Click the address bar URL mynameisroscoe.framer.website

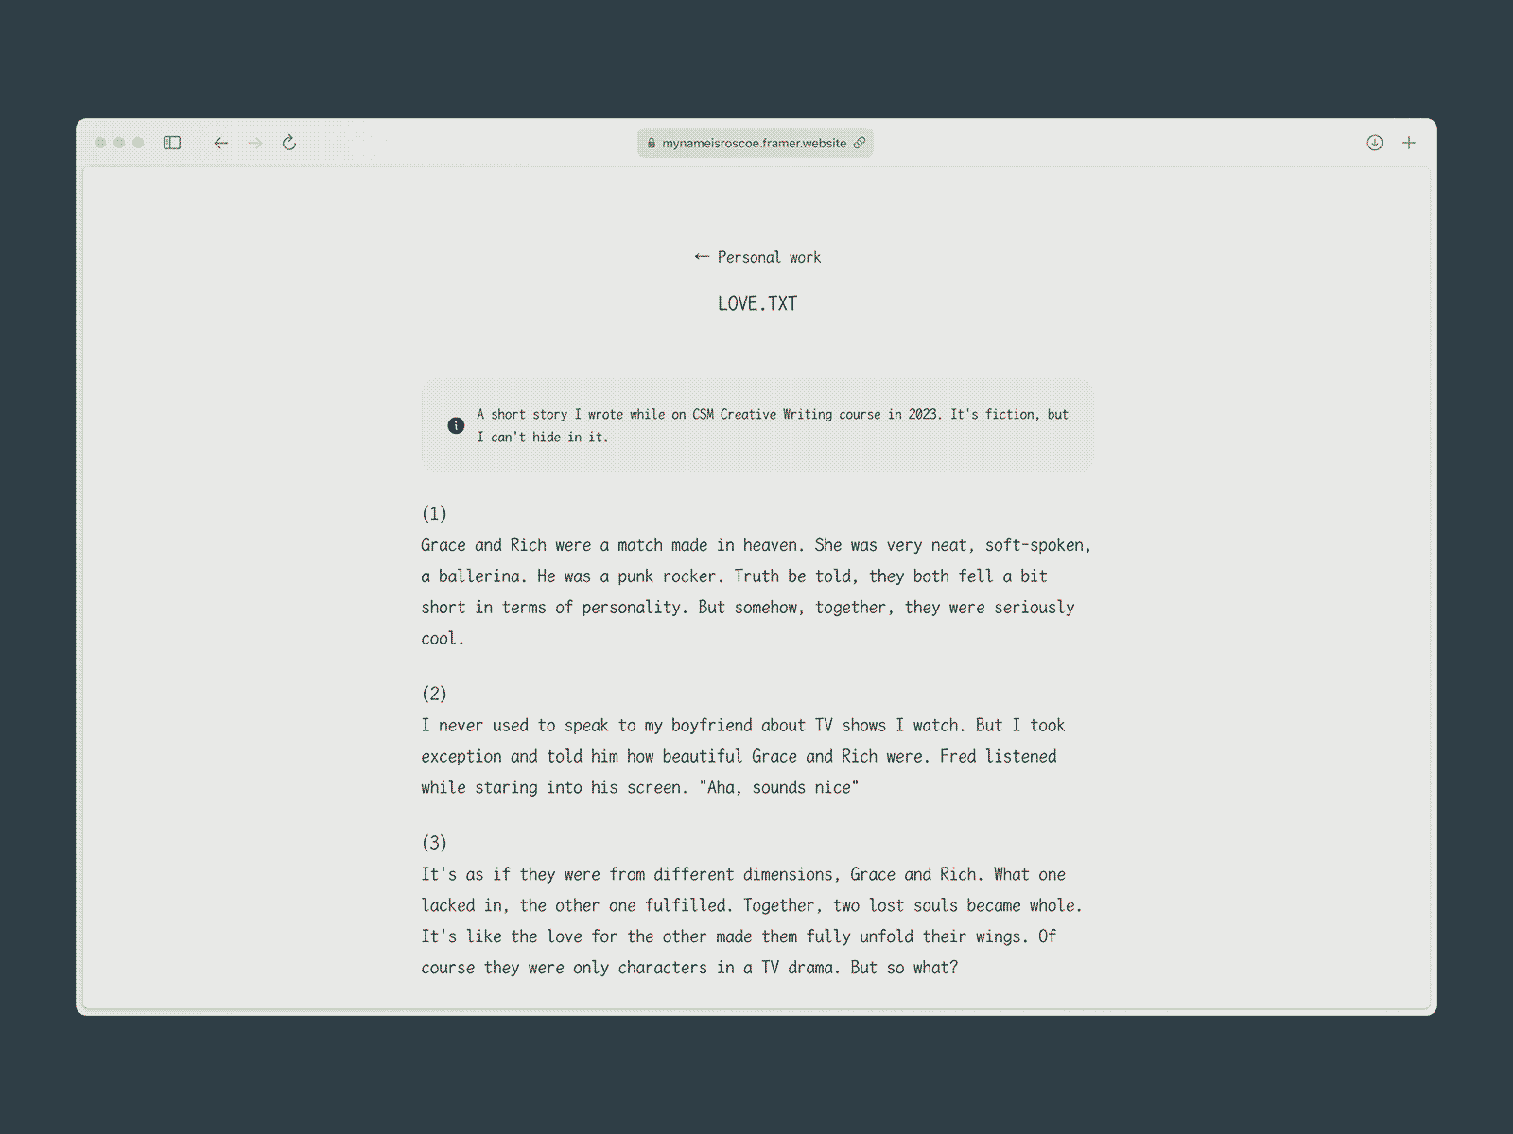click(755, 143)
